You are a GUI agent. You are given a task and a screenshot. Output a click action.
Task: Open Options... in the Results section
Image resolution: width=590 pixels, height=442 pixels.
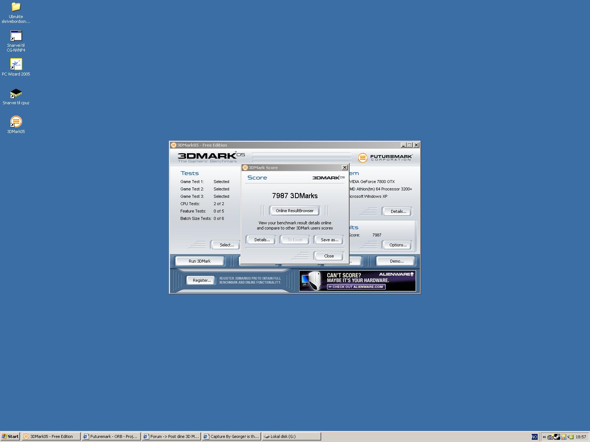point(398,245)
